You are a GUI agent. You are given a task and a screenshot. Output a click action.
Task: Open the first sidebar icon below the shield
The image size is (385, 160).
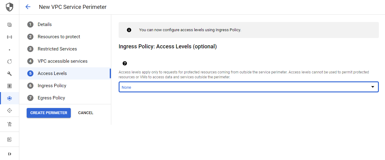click(x=10, y=25)
